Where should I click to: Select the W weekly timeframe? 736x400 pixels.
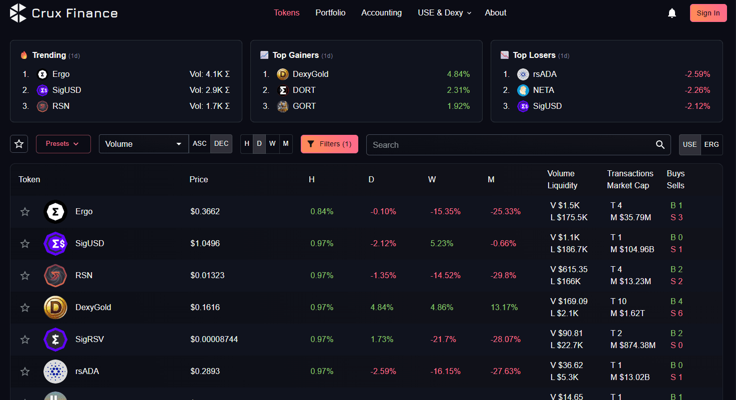tap(272, 144)
